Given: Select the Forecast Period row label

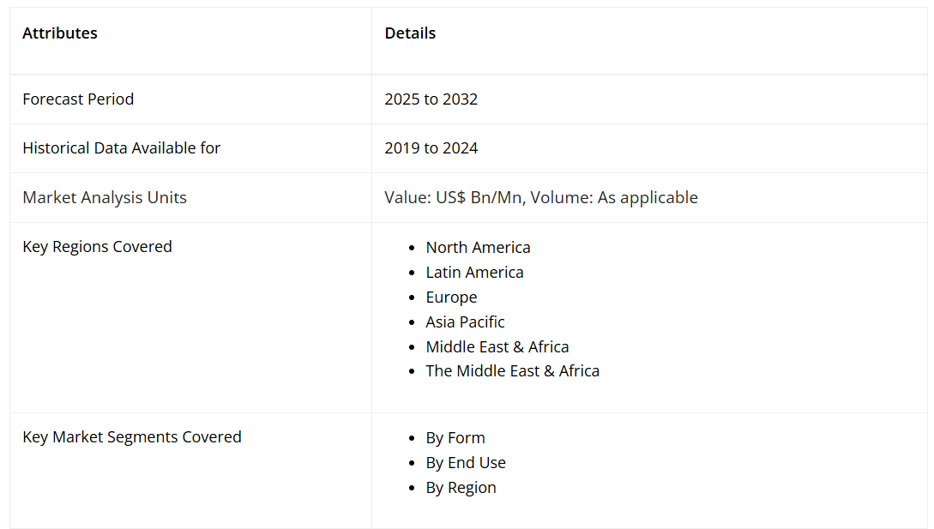Looking at the screenshot, I should pyautogui.click(x=78, y=99).
